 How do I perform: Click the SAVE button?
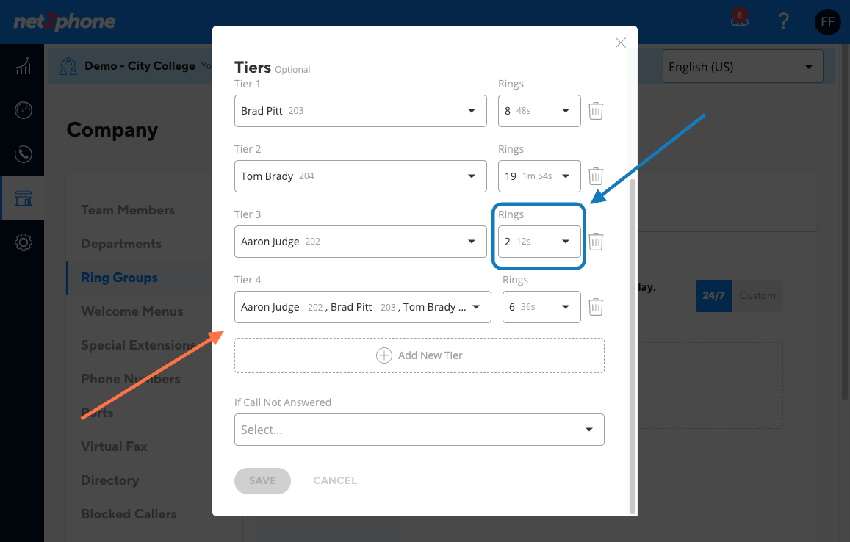click(262, 481)
